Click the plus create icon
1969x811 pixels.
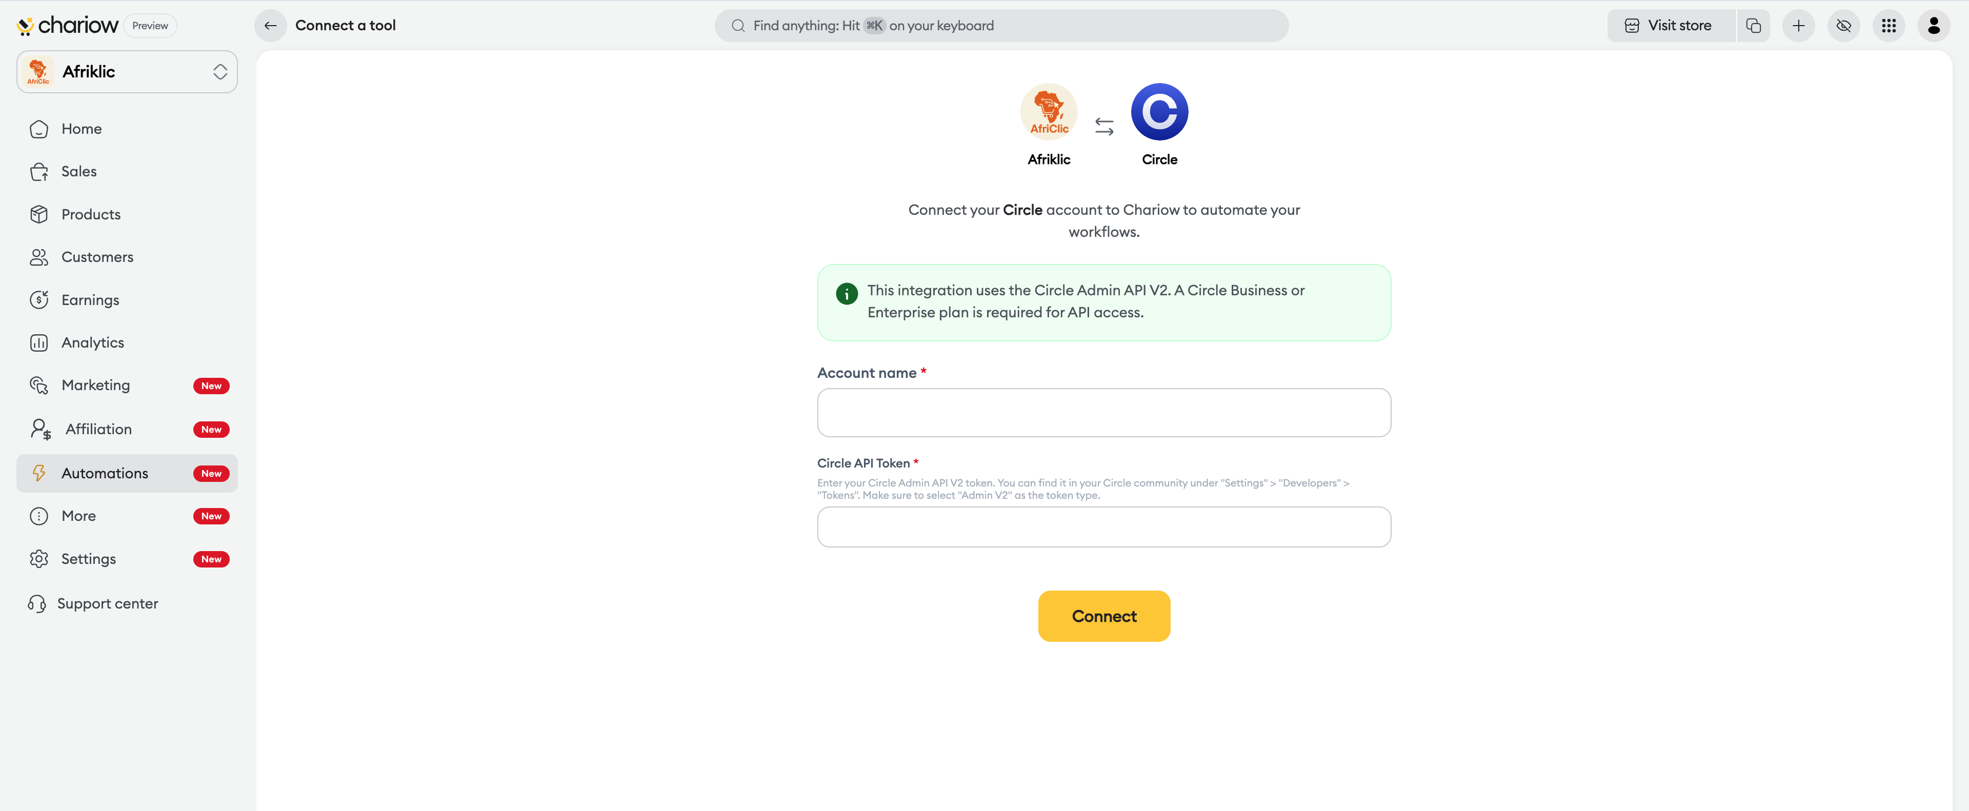tap(1798, 25)
